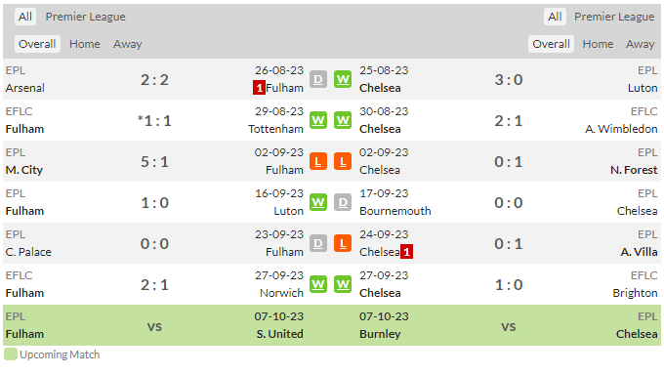Click the loss badge for M. City vs Fulham
The height and width of the screenshot is (374, 664).
tap(318, 161)
